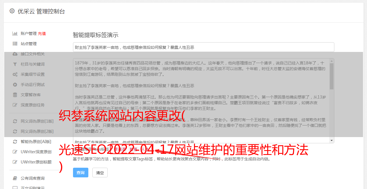Click the article title input field
The image size is (367, 189).
click(x=203, y=47)
